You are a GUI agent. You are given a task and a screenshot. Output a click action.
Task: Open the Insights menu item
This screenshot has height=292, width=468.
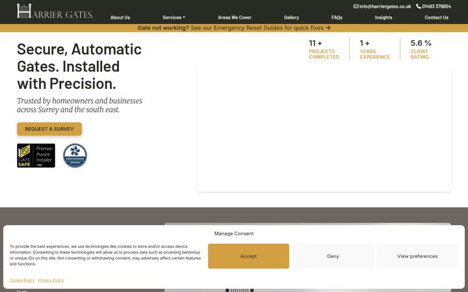[383, 18]
